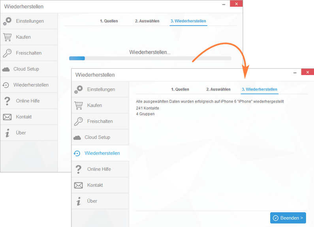Close the front Wiederherstellen window
Image resolution: width=314 pixels, height=227 pixels.
[308, 72]
